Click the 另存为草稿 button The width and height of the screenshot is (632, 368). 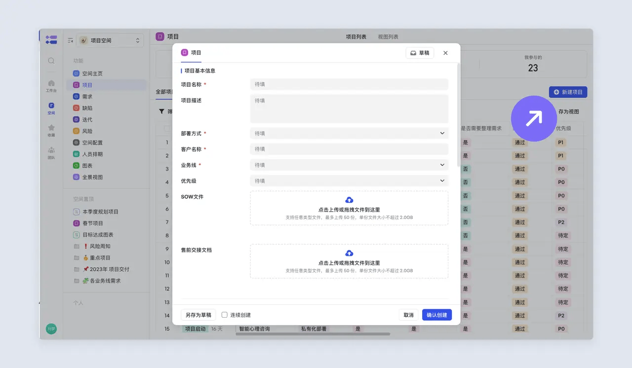[198, 315]
